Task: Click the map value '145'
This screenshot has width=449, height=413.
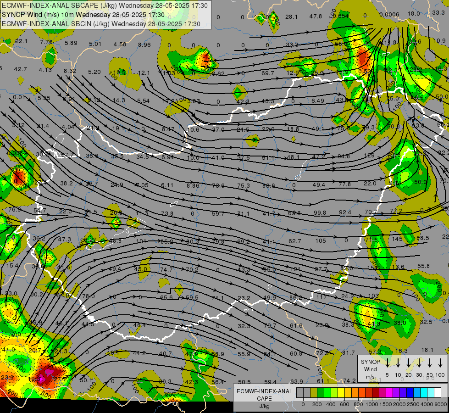Action: [x=398, y=239]
